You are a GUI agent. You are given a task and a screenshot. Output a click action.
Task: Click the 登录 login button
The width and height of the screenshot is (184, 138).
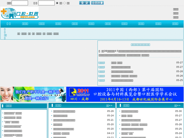tap(85, 3)
